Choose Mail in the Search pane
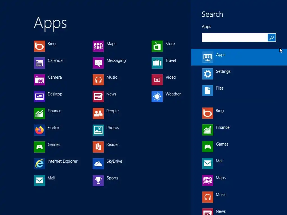 239,163
